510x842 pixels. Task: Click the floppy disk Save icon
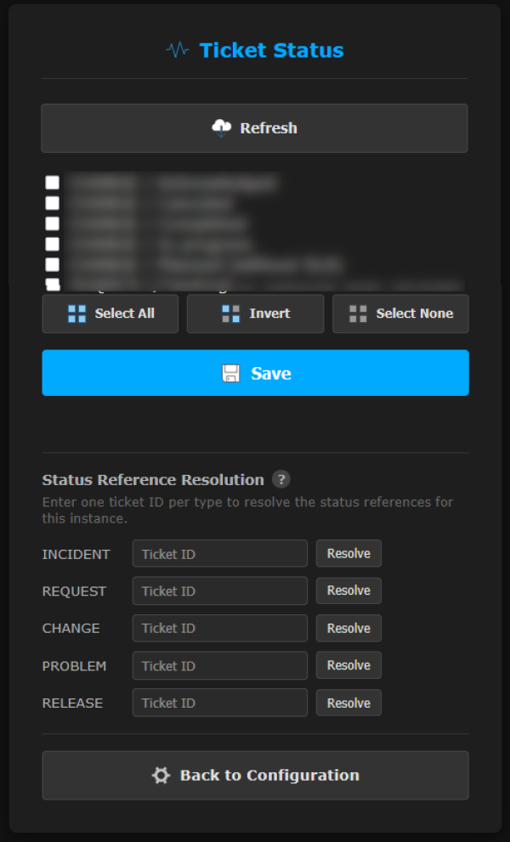[x=231, y=373]
